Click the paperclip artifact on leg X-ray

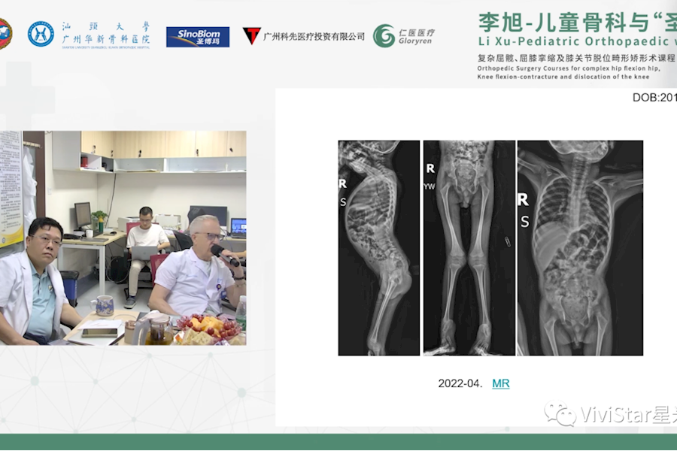(506, 241)
